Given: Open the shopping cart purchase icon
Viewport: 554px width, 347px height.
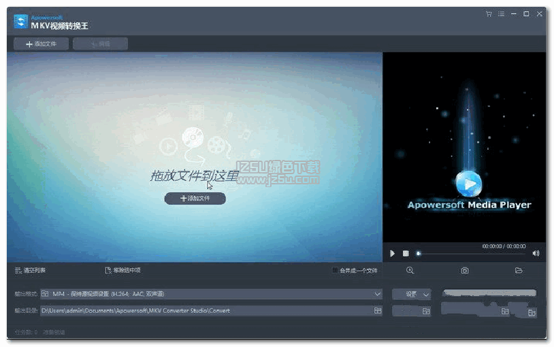Looking at the screenshot, I should (489, 14).
